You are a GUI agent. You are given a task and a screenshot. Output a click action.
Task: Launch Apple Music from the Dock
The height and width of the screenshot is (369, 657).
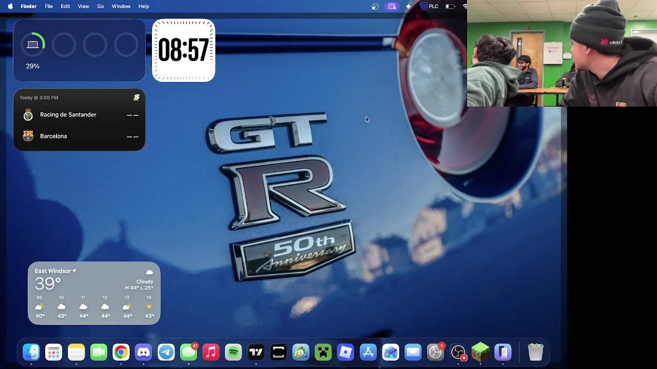coord(211,352)
